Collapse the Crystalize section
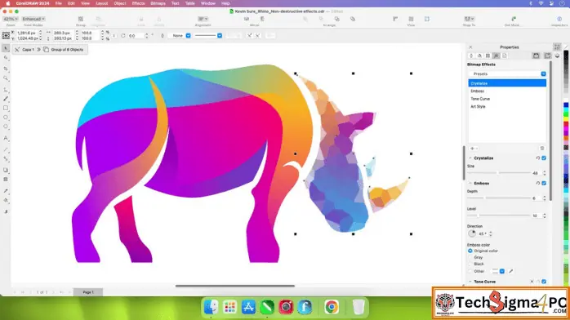The height and width of the screenshot is (320, 570). (x=470, y=158)
